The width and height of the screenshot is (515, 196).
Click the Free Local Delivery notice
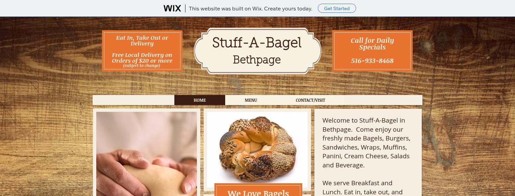tap(142, 58)
